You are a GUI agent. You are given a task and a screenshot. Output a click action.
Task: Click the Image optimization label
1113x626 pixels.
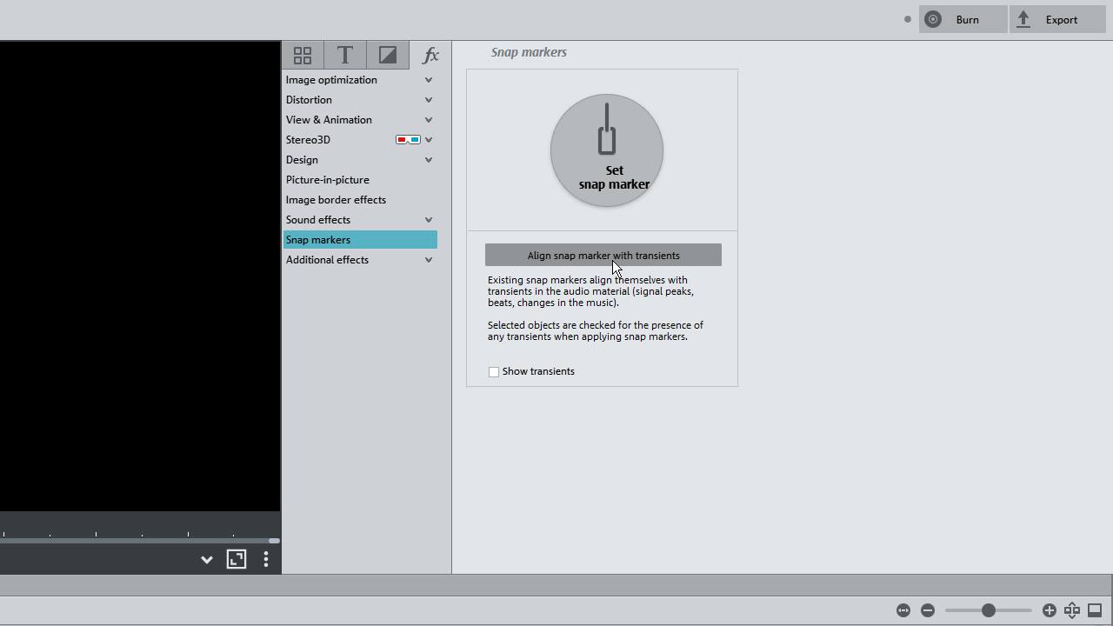pos(331,80)
